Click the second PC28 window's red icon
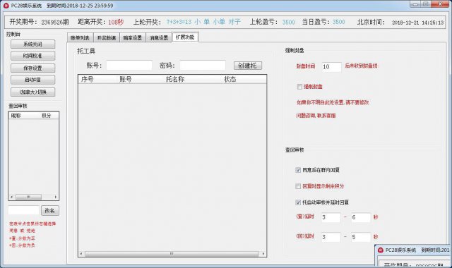The width and height of the screenshot is (452, 268). pos(381,250)
